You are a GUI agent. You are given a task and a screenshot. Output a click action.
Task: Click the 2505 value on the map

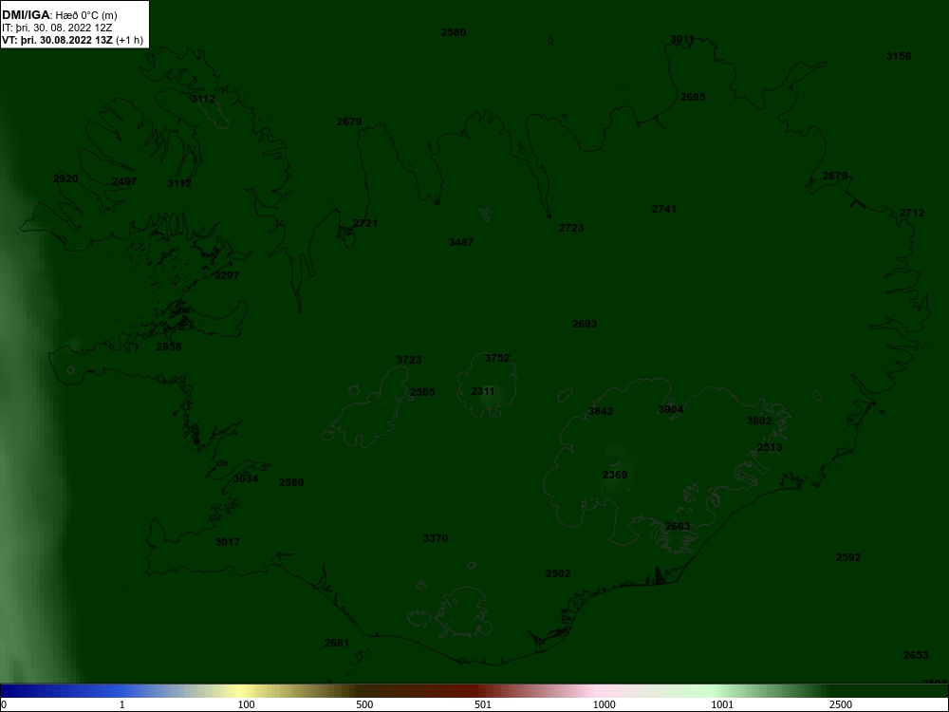pyautogui.click(x=422, y=392)
